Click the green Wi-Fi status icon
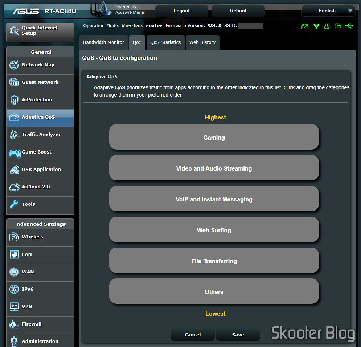Screen dimensions: 361x347 [316, 26]
